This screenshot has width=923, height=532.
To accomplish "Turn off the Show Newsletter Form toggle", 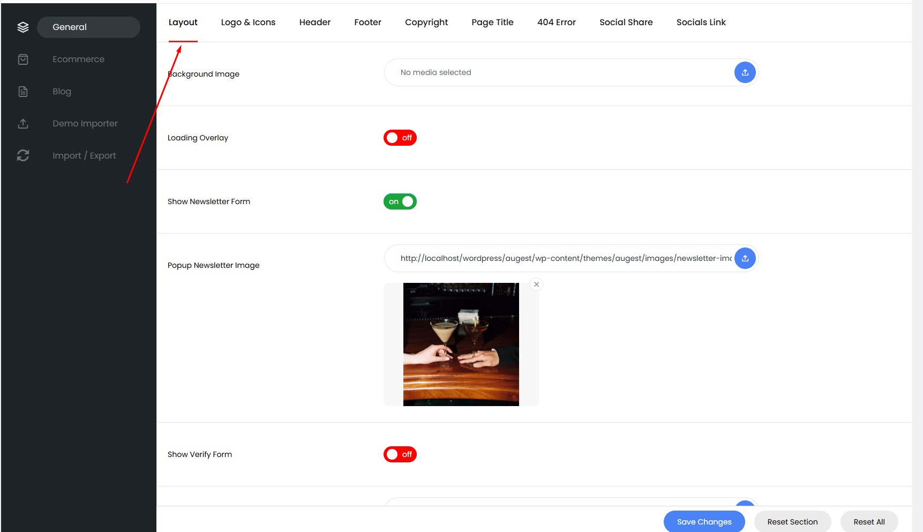I will click(x=400, y=201).
